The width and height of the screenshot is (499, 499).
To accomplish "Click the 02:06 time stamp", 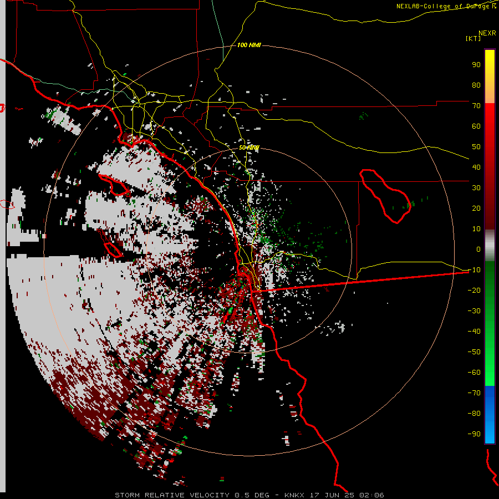I will coord(371,495).
